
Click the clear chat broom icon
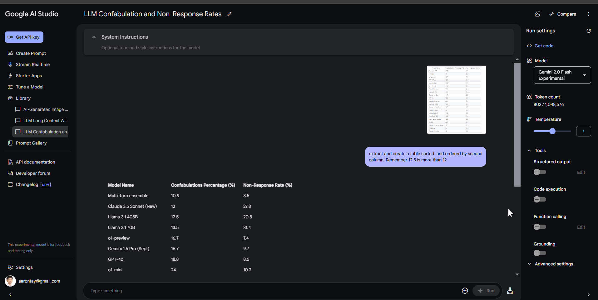click(x=510, y=291)
